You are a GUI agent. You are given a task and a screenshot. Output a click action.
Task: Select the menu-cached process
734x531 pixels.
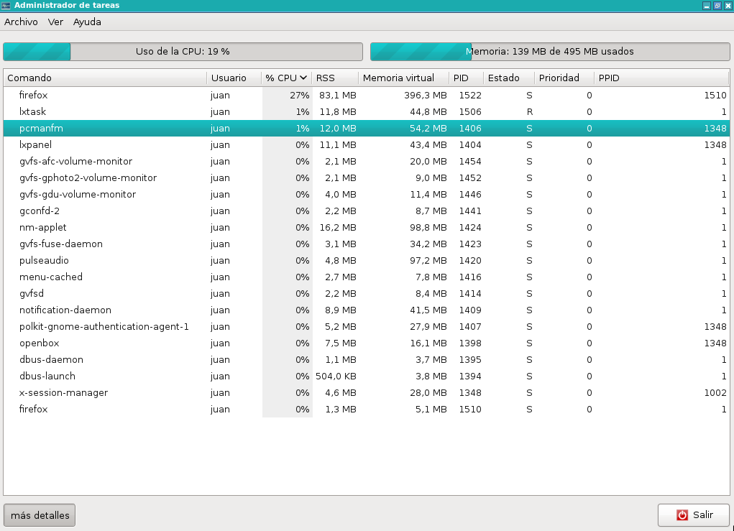point(366,277)
